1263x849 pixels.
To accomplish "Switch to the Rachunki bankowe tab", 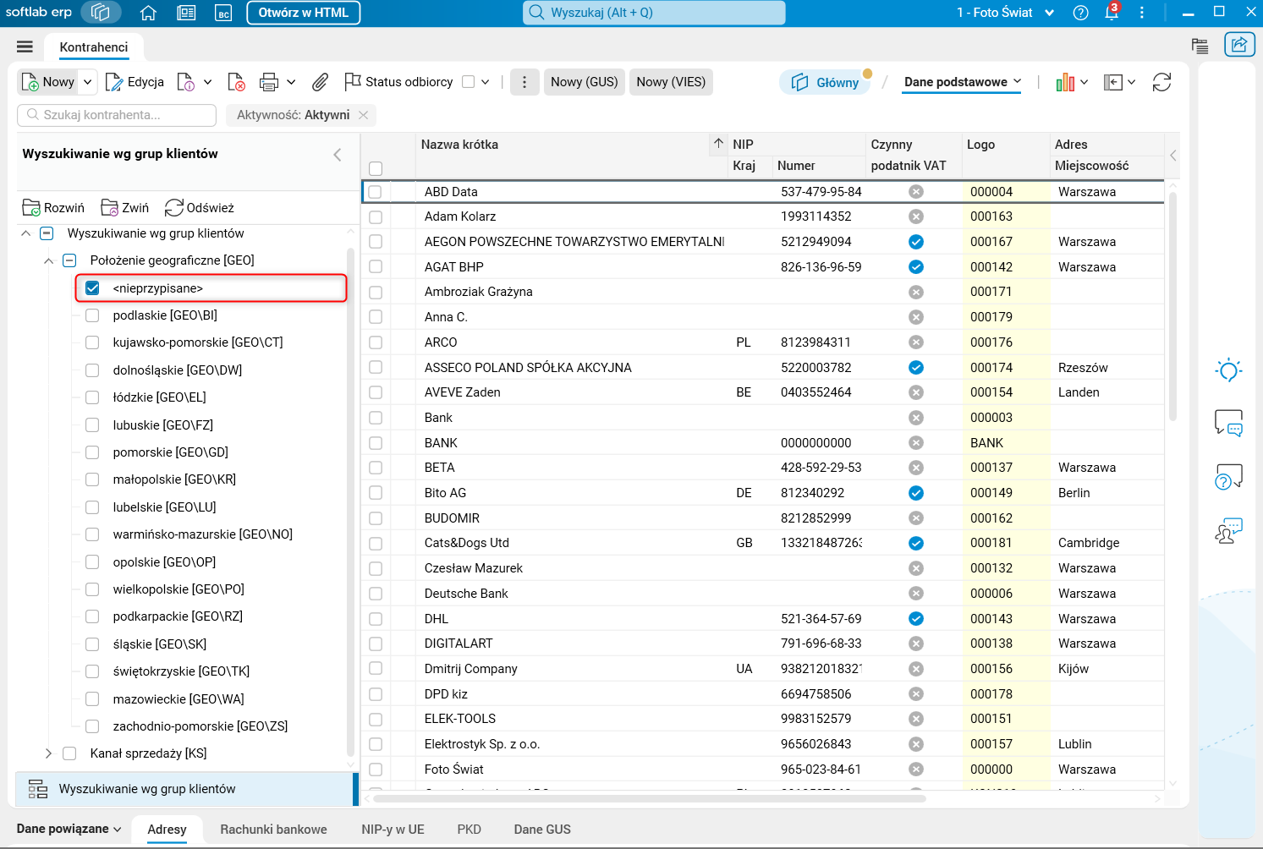I will 273,830.
